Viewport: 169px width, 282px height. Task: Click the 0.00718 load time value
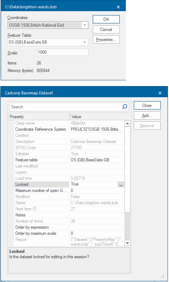(x=97, y=178)
